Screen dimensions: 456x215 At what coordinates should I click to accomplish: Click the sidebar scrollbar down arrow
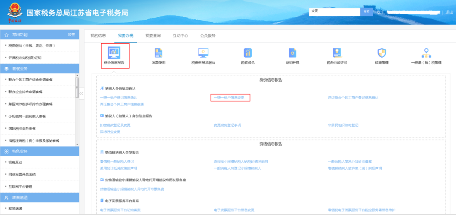77,144
